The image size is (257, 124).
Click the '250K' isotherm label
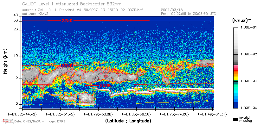tap(106, 85)
